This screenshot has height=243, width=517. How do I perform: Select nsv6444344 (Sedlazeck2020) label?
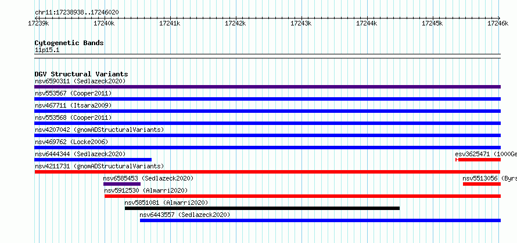[x=80, y=154]
